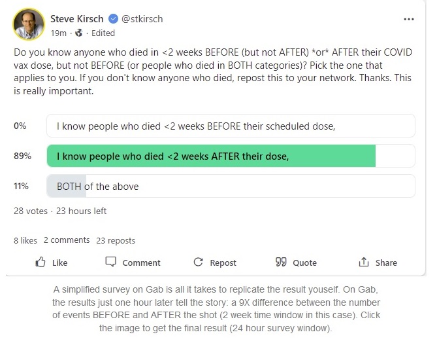Click the verified checkmark badge
The width and height of the screenshot is (437, 345).
click(x=114, y=19)
